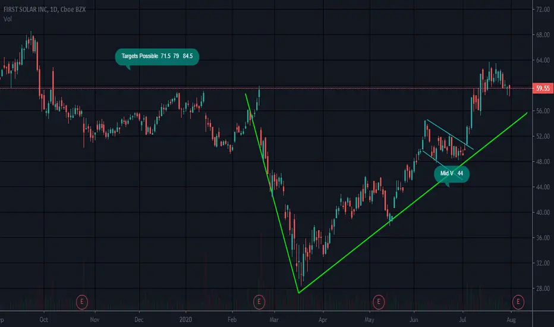Click the 72.00 price scale label

coord(543,10)
